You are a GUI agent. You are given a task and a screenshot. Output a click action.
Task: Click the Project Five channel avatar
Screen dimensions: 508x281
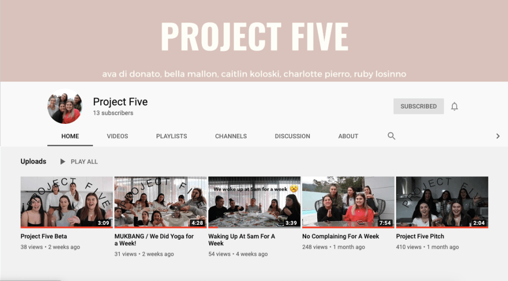coord(65,106)
